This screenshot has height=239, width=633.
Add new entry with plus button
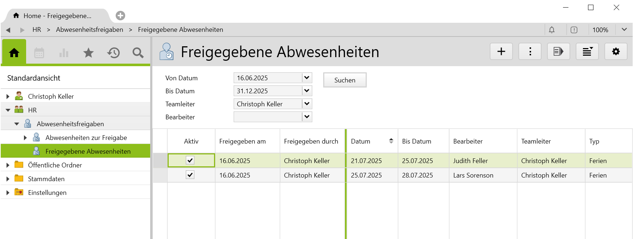click(501, 51)
